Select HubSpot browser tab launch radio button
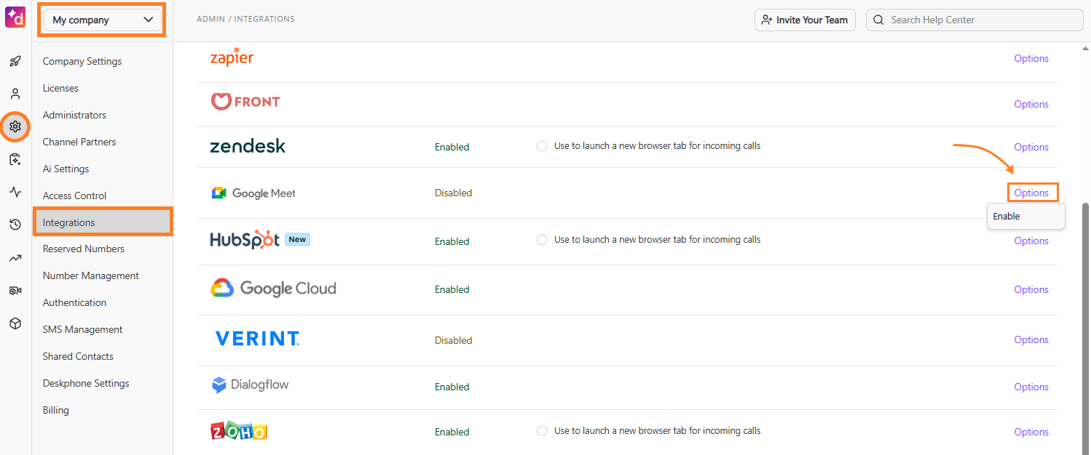Image resolution: width=1091 pixels, height=455 pixels. pyautogui.click(x=542, y=240)
